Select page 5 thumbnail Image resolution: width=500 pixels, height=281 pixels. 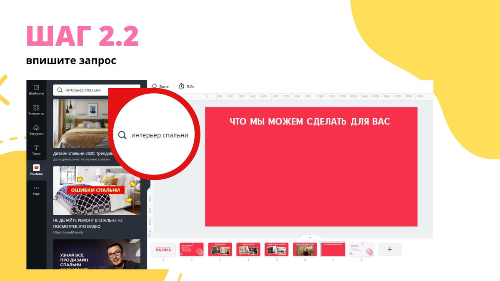(x=276, y=249)
